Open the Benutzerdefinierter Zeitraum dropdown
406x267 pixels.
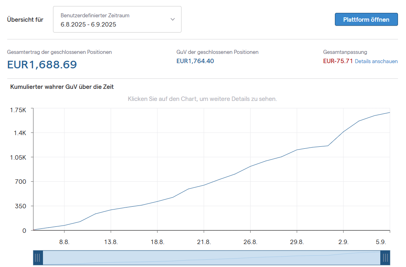point(117,19)
